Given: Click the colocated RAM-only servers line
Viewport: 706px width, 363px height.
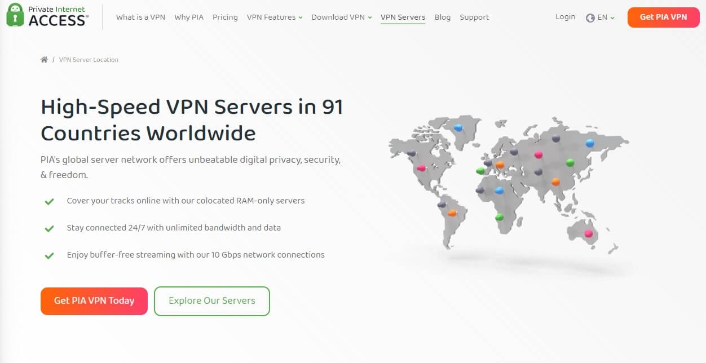Looking at the screenshot, I should point(186,201).
